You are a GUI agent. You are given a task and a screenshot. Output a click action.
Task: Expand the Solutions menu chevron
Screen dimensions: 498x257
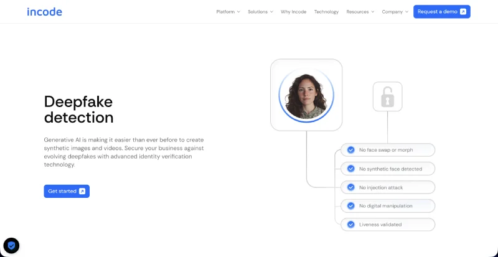tap(271, 12)
